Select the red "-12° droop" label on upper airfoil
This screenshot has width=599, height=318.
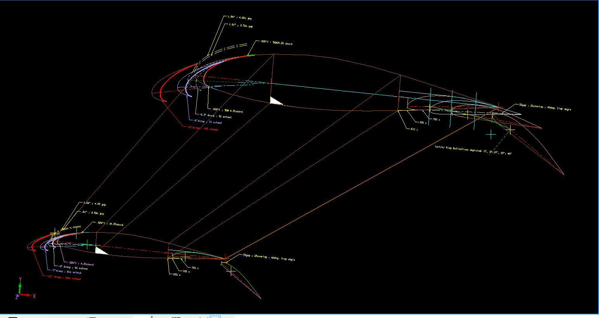pos(202,128)
